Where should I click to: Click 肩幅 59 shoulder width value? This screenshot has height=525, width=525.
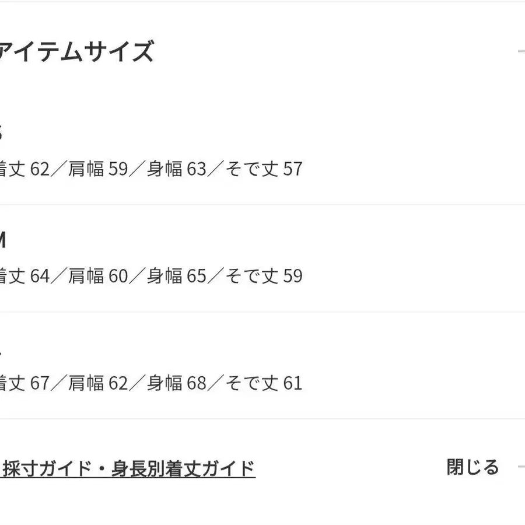pos(97,169)
